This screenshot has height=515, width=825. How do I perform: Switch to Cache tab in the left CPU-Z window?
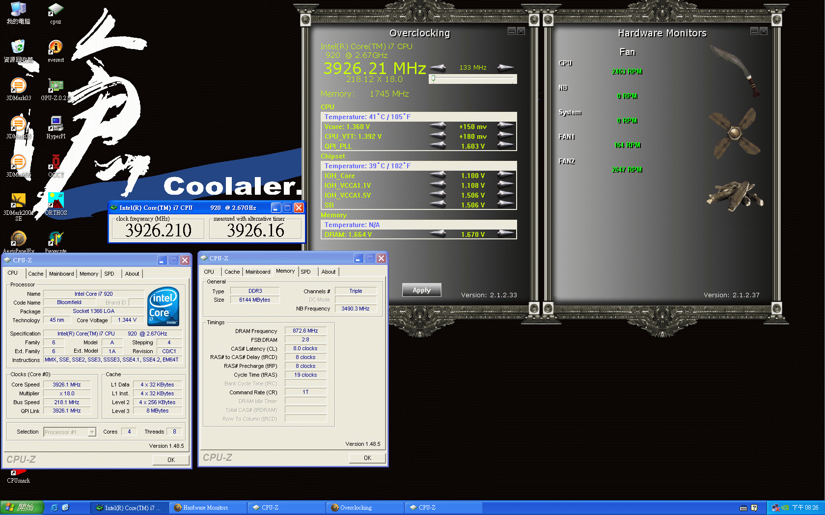tap(35, 274)
